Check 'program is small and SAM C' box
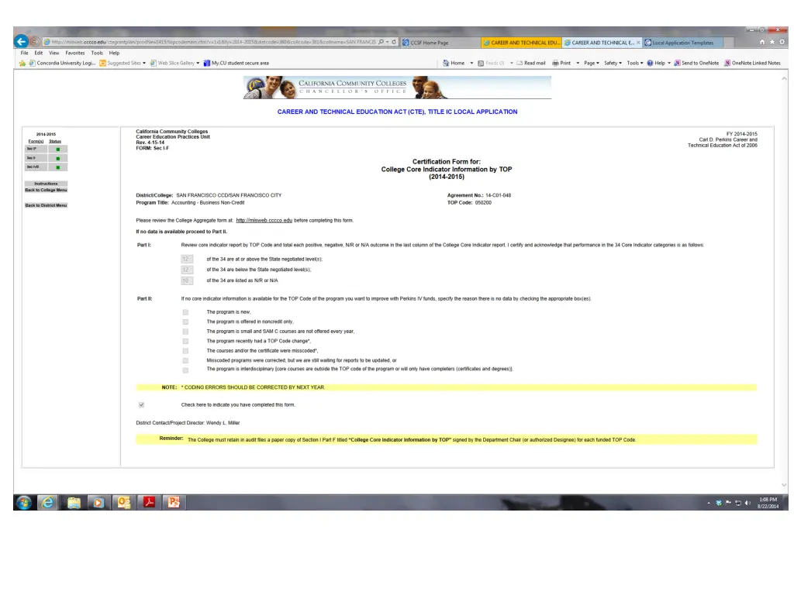This screenshot has width=794, height=595. [185, 332]
